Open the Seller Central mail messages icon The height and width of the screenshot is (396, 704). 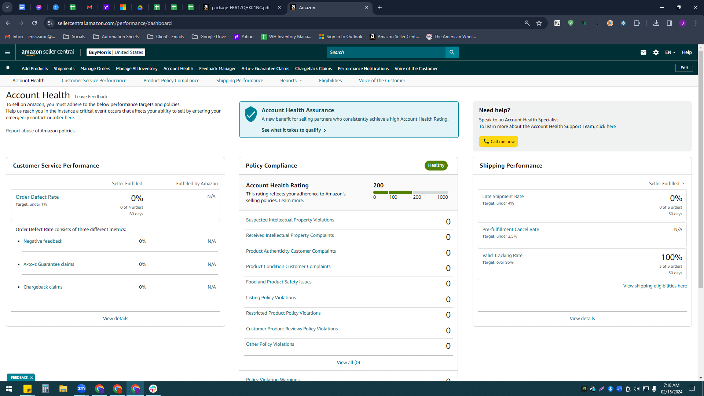643,52
